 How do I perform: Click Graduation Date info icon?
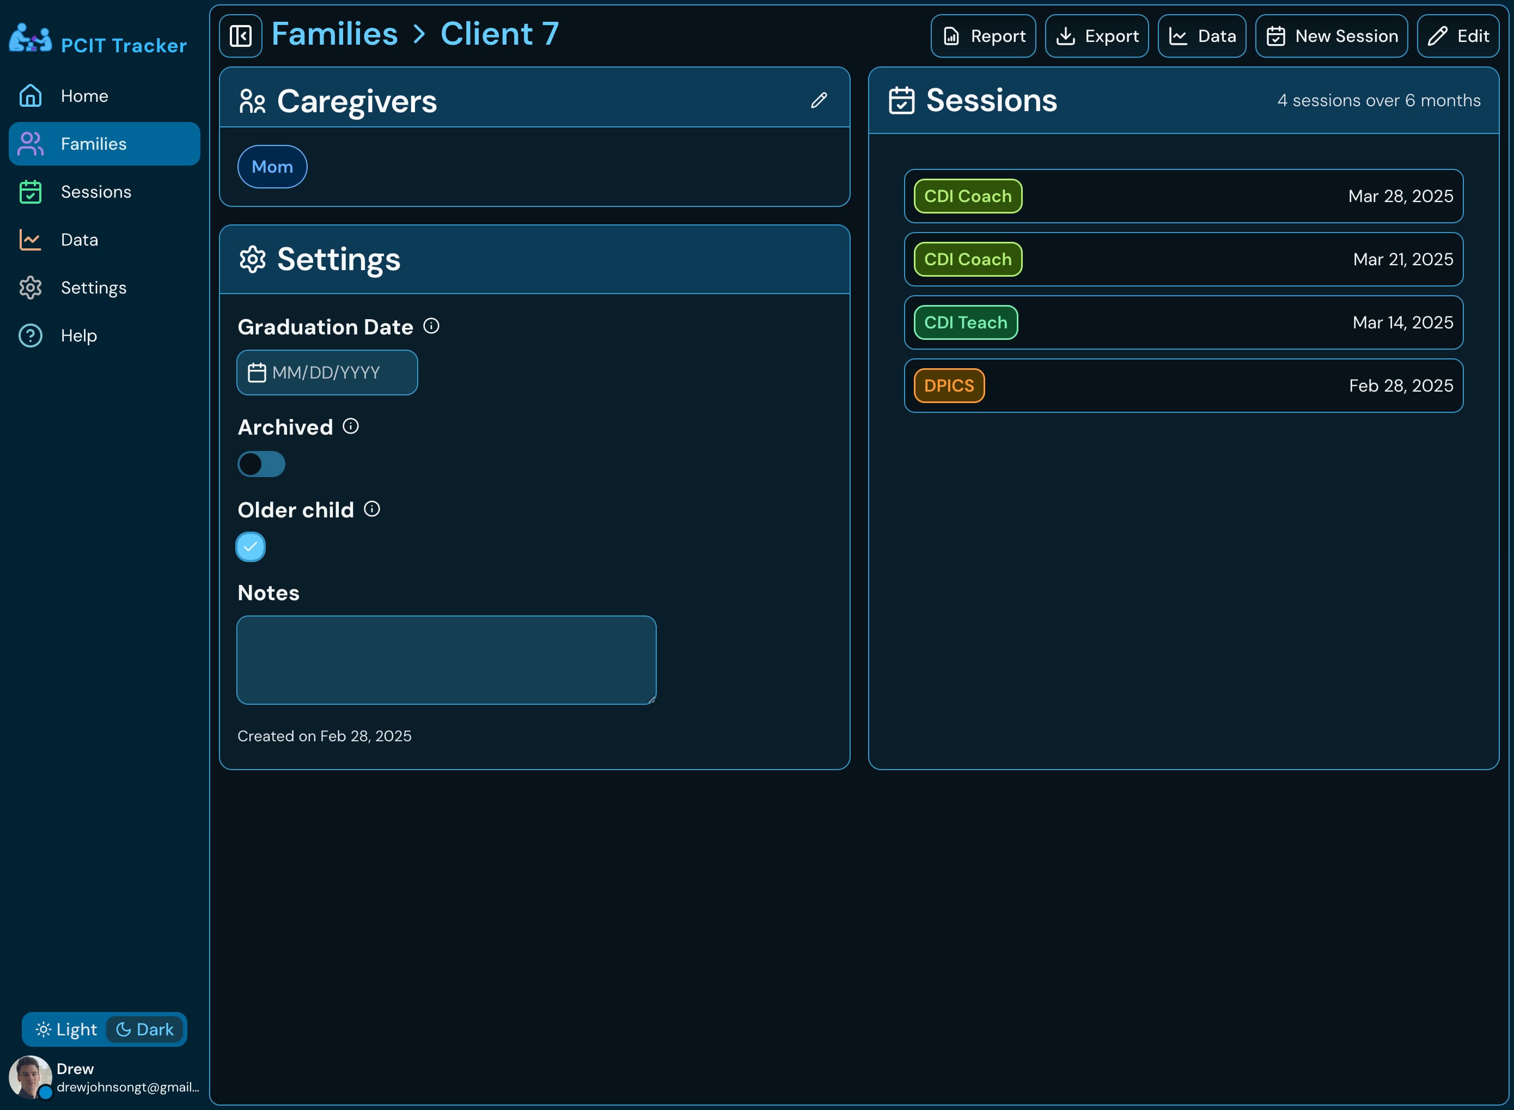(x=431, y=326)
